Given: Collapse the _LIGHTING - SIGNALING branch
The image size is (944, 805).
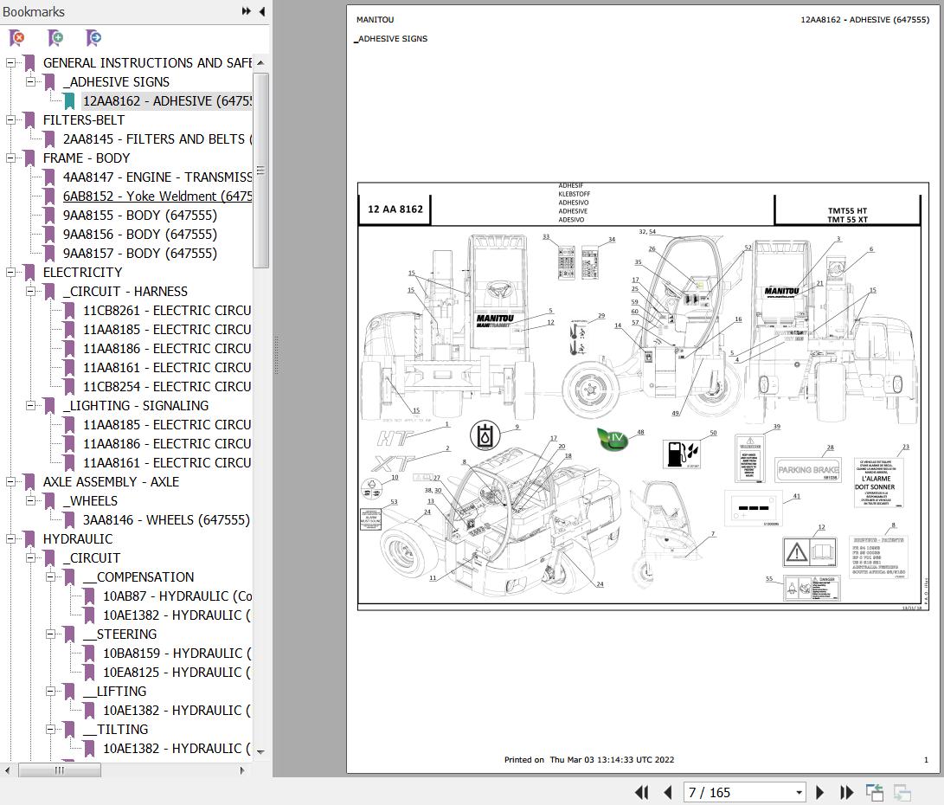Looking at the screenshot, I should (30, 406).
